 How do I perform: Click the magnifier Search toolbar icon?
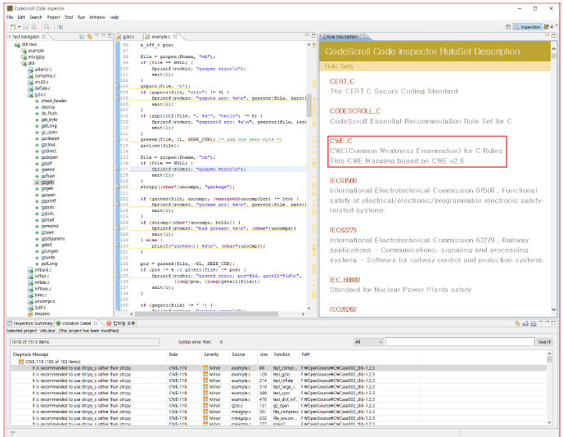click(x=47, y=27)
